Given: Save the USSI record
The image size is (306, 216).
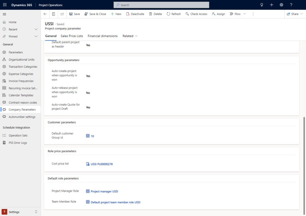Looking at the screenshot, I should click(x=75, y=14).
